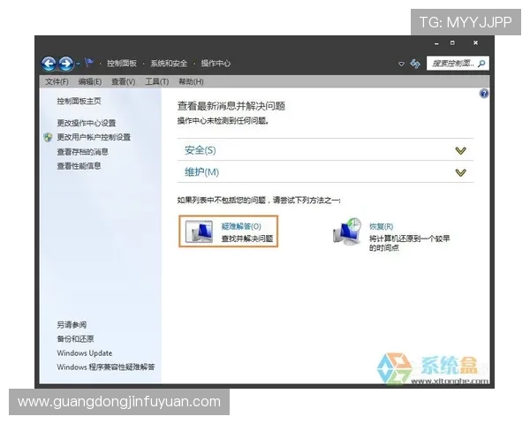
Task: Expand the 安全(S) section chevron
Action: click(461, 150)
